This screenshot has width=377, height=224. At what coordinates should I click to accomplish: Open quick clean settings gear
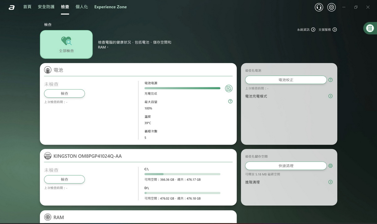(x=331, y=166)
